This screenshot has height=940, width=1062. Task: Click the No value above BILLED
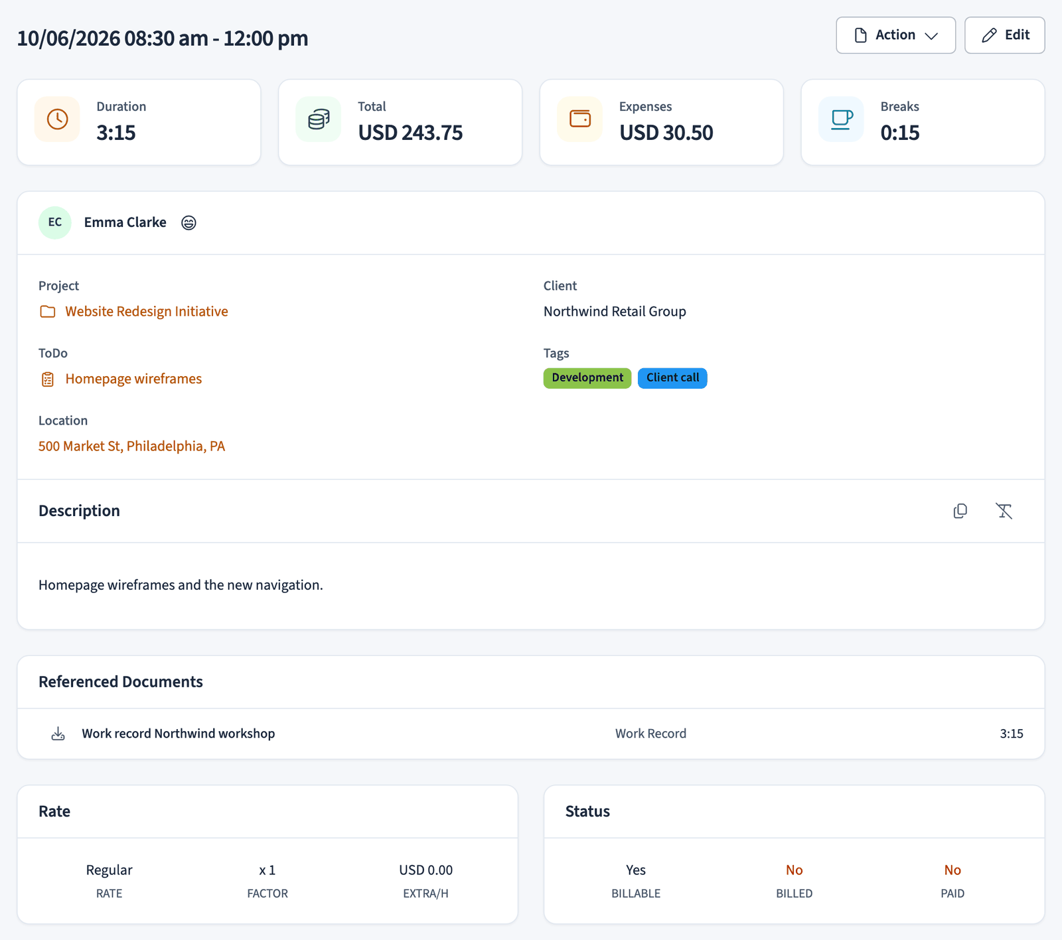click(x=795, y=870)
